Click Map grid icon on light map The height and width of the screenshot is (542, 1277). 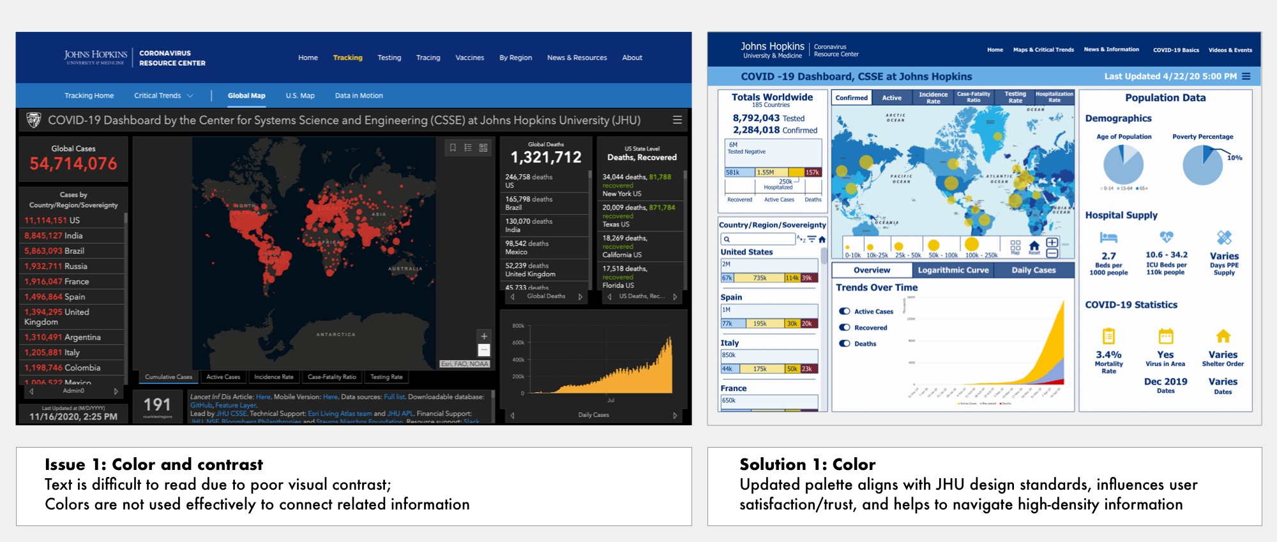point(1015,245)
